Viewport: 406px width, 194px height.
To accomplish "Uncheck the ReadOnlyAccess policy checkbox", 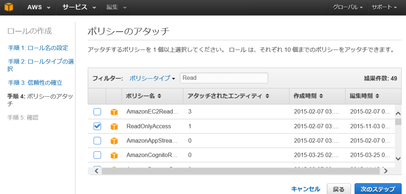I will pyautogui.click(x=97, y=126).
